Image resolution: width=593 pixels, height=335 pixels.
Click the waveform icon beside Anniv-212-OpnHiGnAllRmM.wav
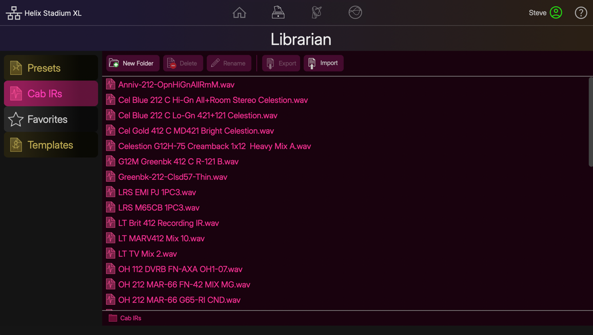(110, 84)
